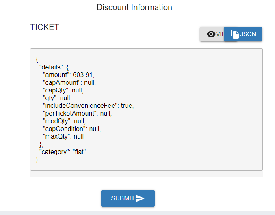Click the Discount Information title
Viewport: 275px width, 215px height.
[134, 7]
